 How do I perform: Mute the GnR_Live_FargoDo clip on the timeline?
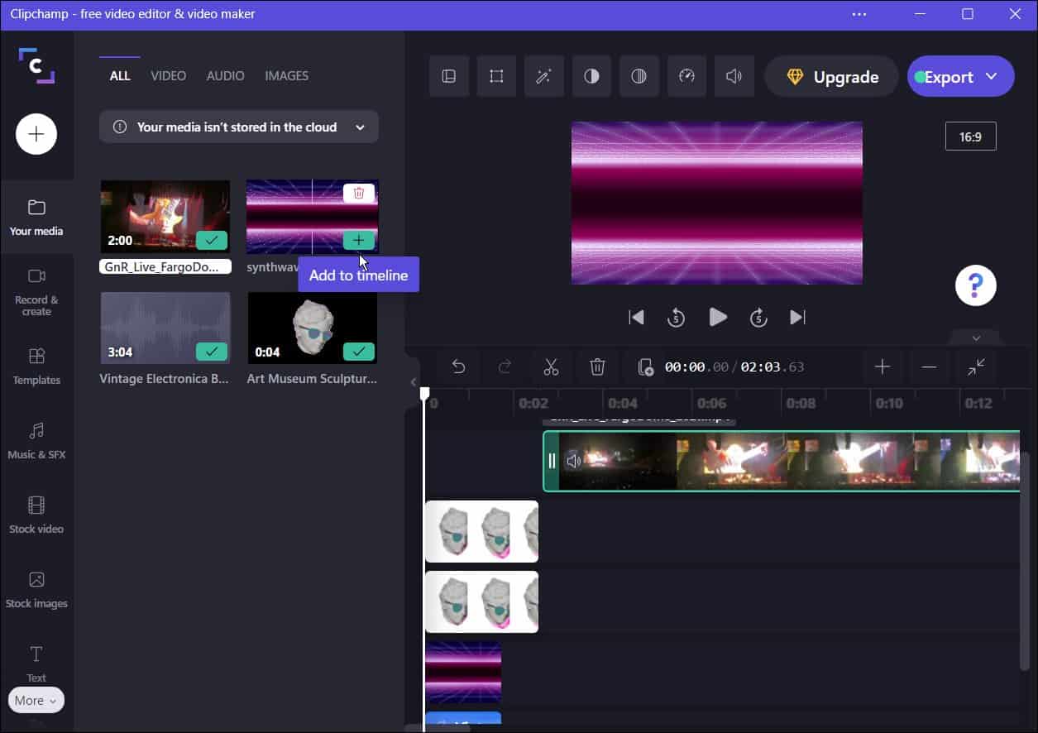coord(574,461)
